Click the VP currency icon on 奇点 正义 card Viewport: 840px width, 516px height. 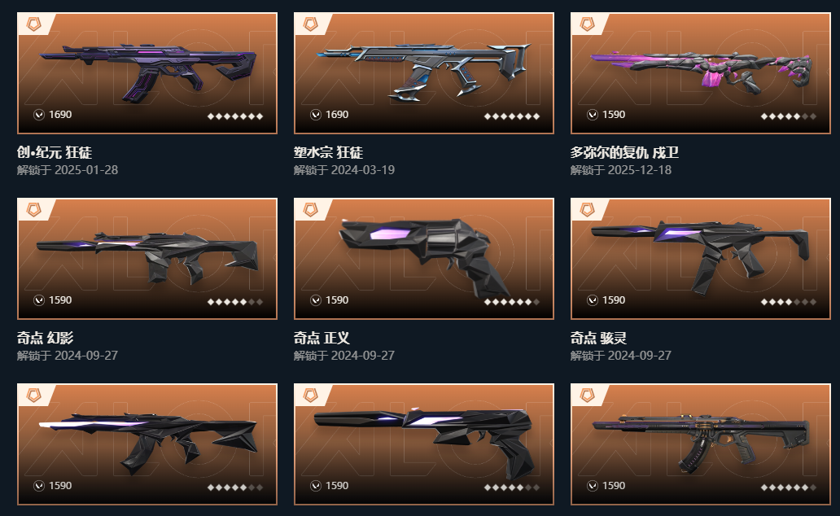[316, 300]
